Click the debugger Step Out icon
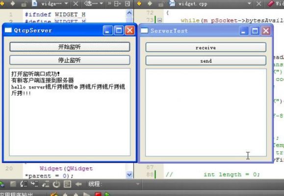Screen dimensions: 284x196 click(x=45, y=184)
